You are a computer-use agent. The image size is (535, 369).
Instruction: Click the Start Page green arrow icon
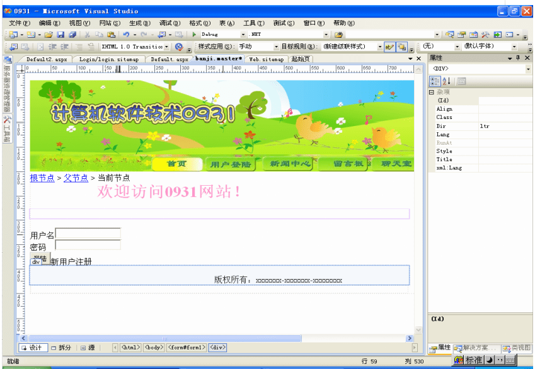pyautogui.click(x=497, y=35)
